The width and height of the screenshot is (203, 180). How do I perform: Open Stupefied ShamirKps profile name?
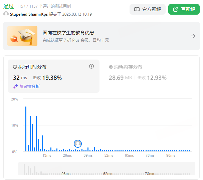[29, 14]
